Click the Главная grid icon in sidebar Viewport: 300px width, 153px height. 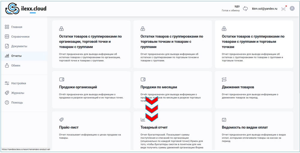pos(7,27)
